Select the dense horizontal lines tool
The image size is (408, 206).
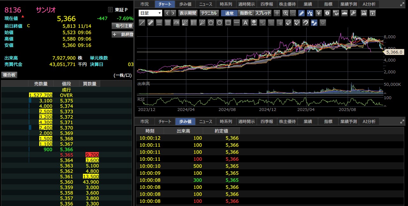pos(168,23)
